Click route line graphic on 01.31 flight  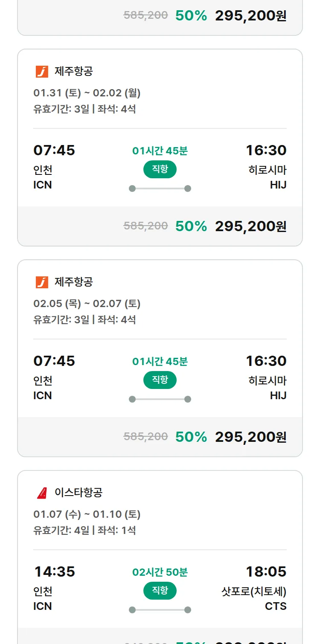(x=160, y=189)
